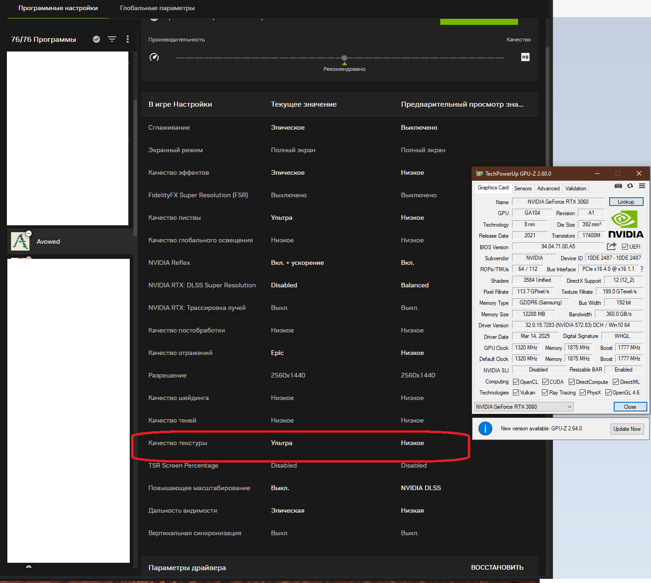Click the Update Now button
The image size is (651, 583).
(x=627, y=429)
